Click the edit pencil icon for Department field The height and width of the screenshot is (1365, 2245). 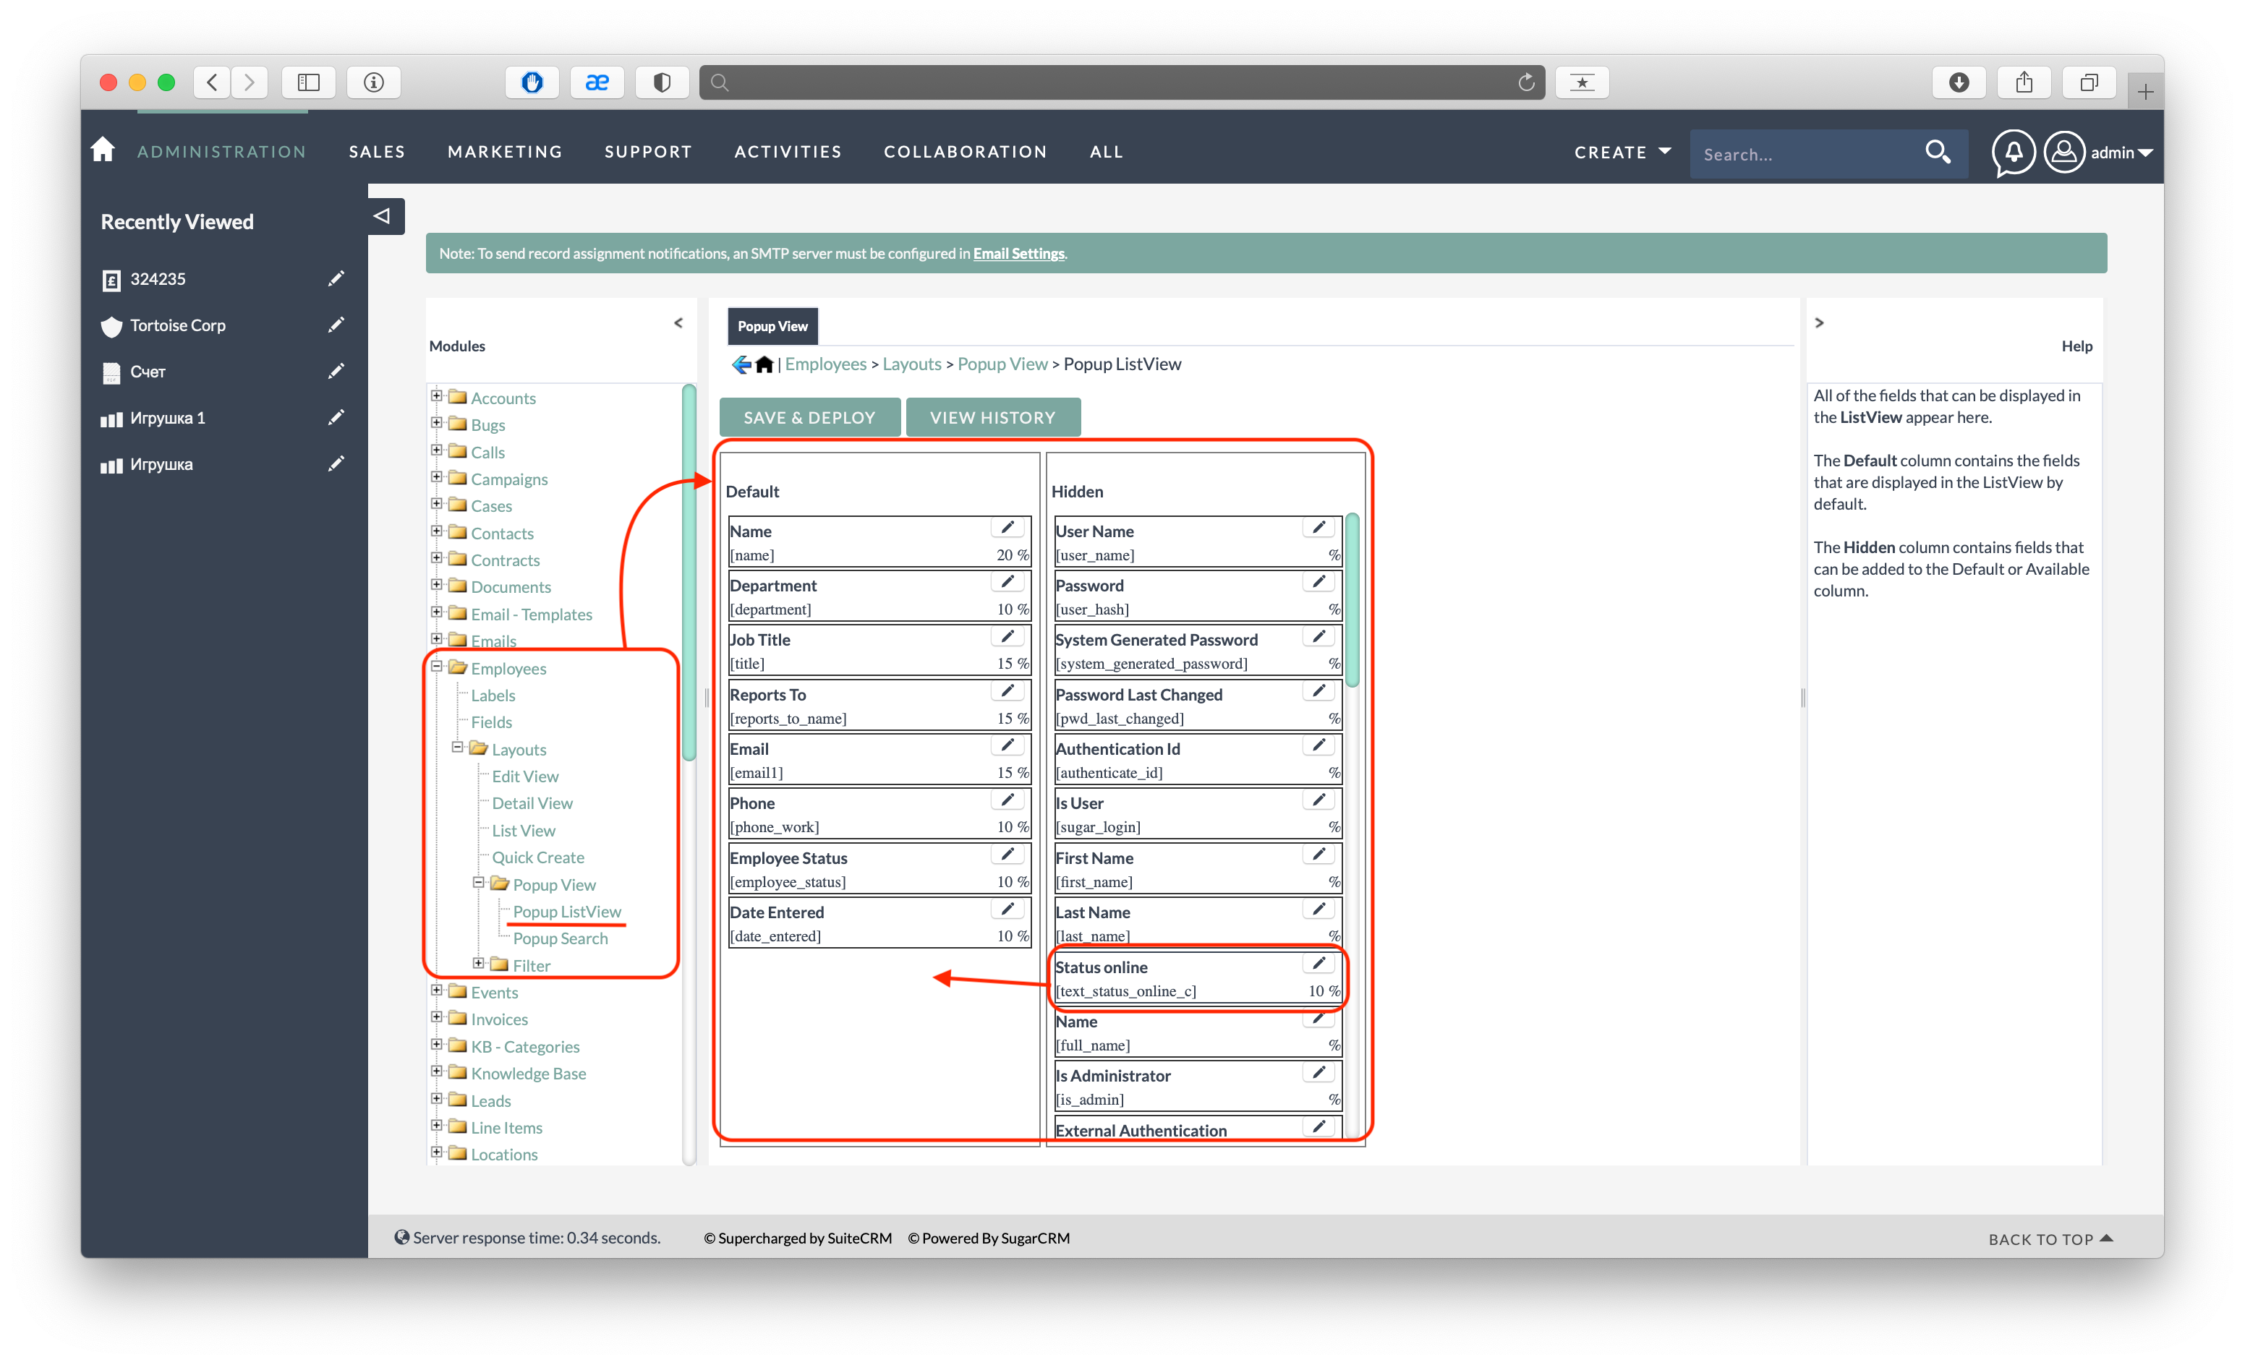(x=1005, y=581)
